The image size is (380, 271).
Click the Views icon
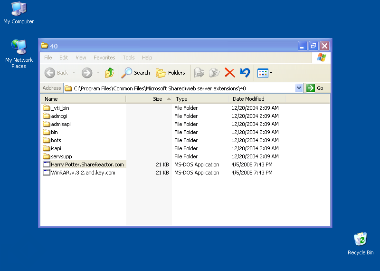pos(263,73)
